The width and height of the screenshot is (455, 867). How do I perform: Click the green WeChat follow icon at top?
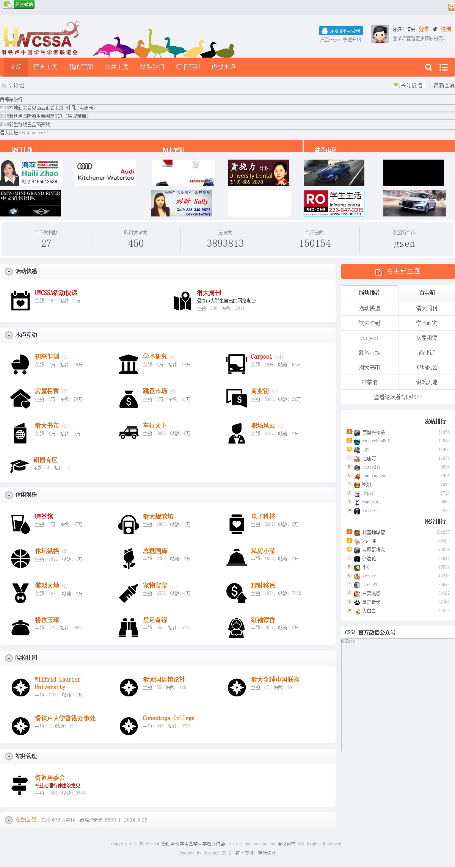[x=18, y=5]
